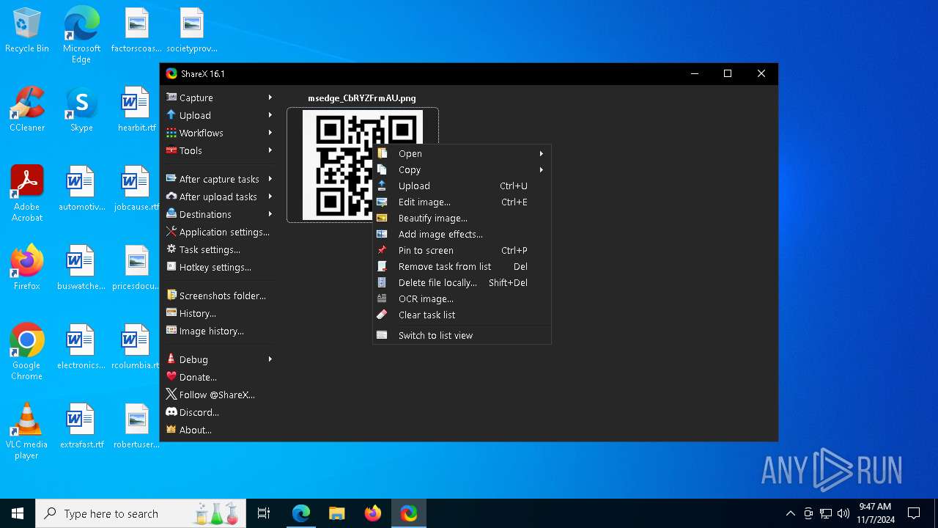Open Follow @ShareX... link

point(218,395)
